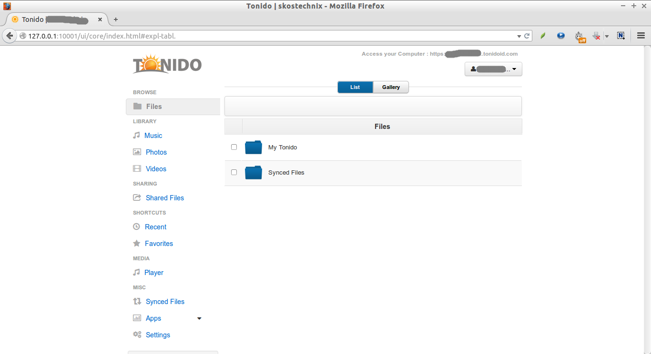This screenshot has height=354, width=651.
Task: Click the blue round toolbar extension icon
Action: 561,36
